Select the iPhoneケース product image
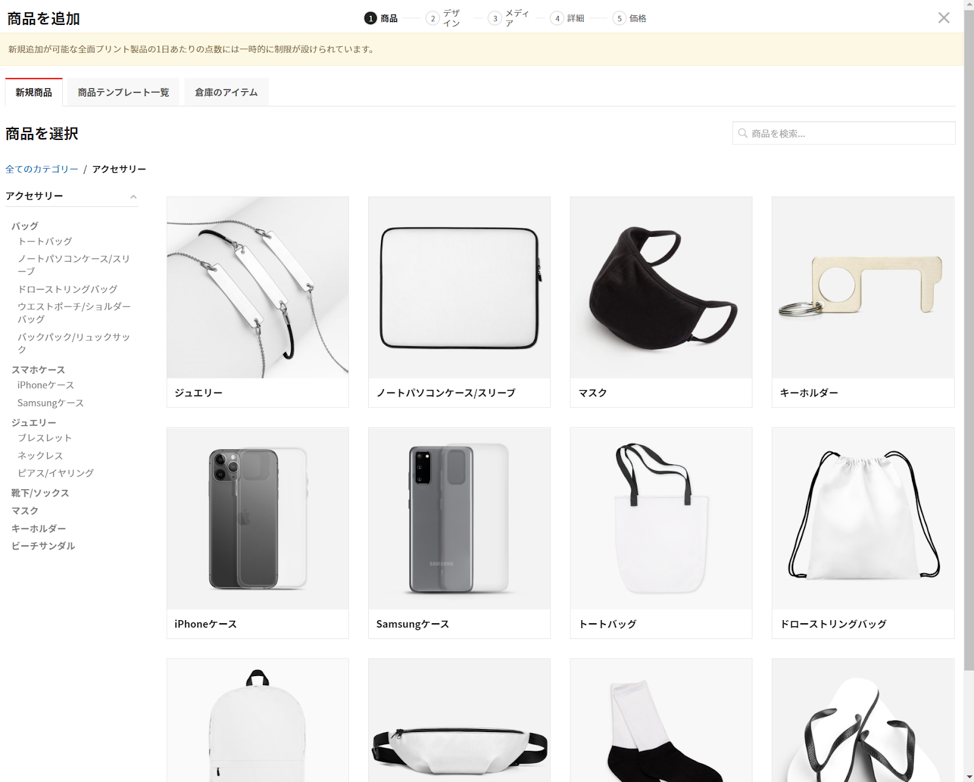Image resolution: width=974 pixels, height=782 pixels. point(258,518)
